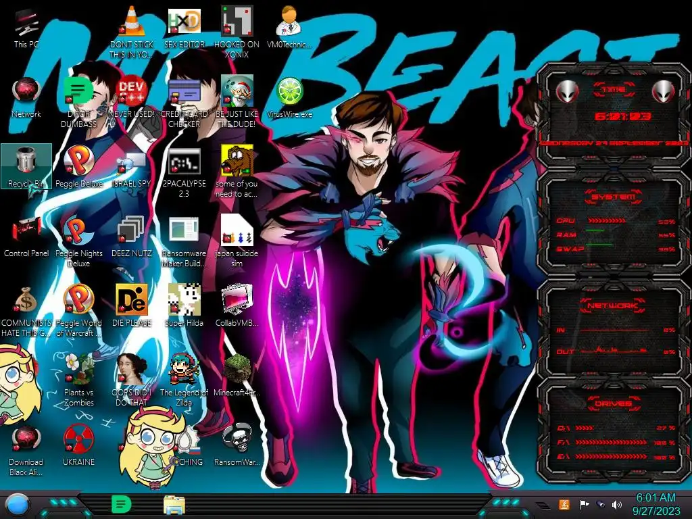This screenshot has height=519, width=692.
Task: Open the Action Center flag icon
Action: (585, 504)
